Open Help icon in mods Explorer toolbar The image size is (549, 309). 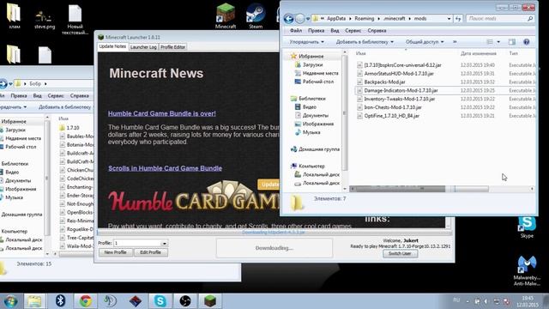coord(526,42)
